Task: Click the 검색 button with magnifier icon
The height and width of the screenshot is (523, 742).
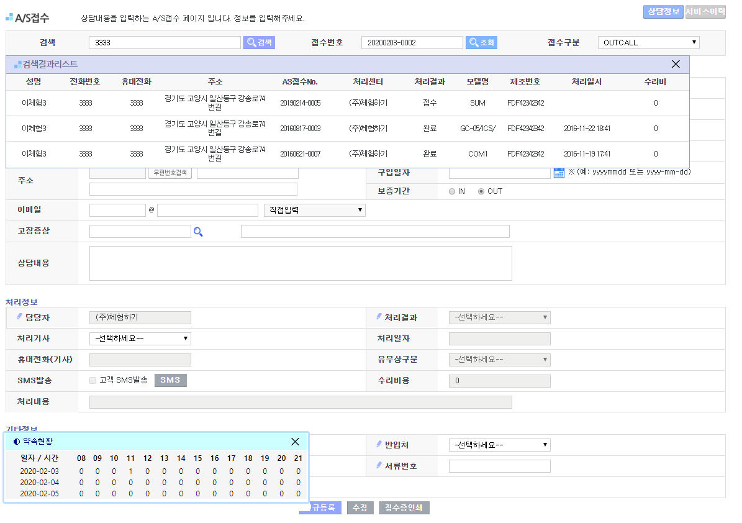Action: (259, 42)
